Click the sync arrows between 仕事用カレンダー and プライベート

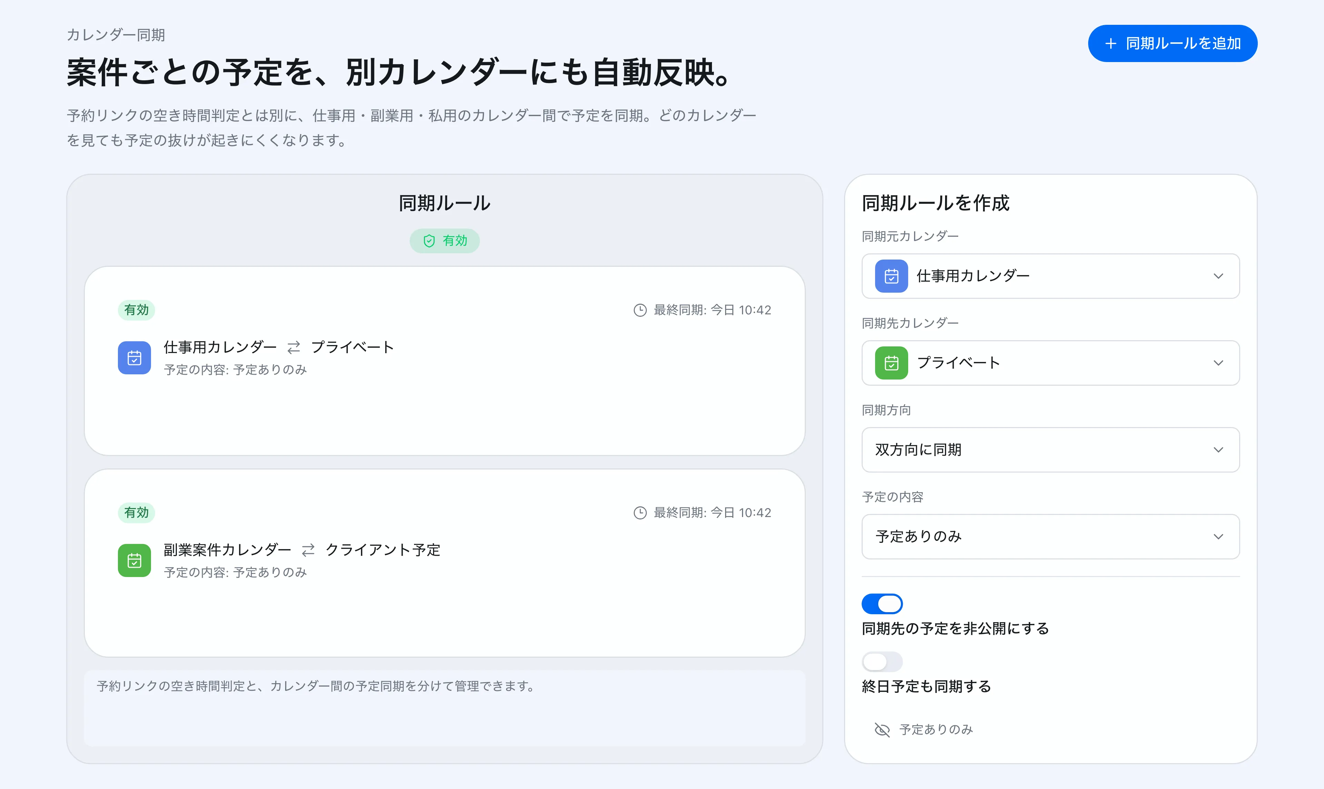click(293, 348)
